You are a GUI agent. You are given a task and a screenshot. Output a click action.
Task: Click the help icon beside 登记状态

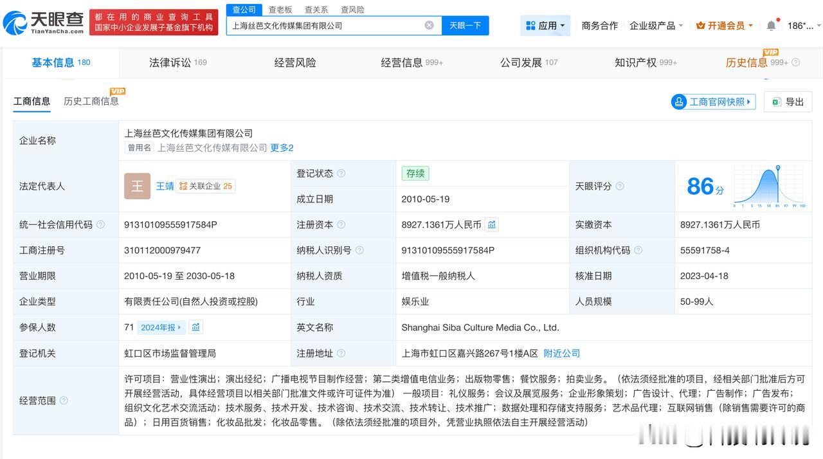click(x=341, y=174)
